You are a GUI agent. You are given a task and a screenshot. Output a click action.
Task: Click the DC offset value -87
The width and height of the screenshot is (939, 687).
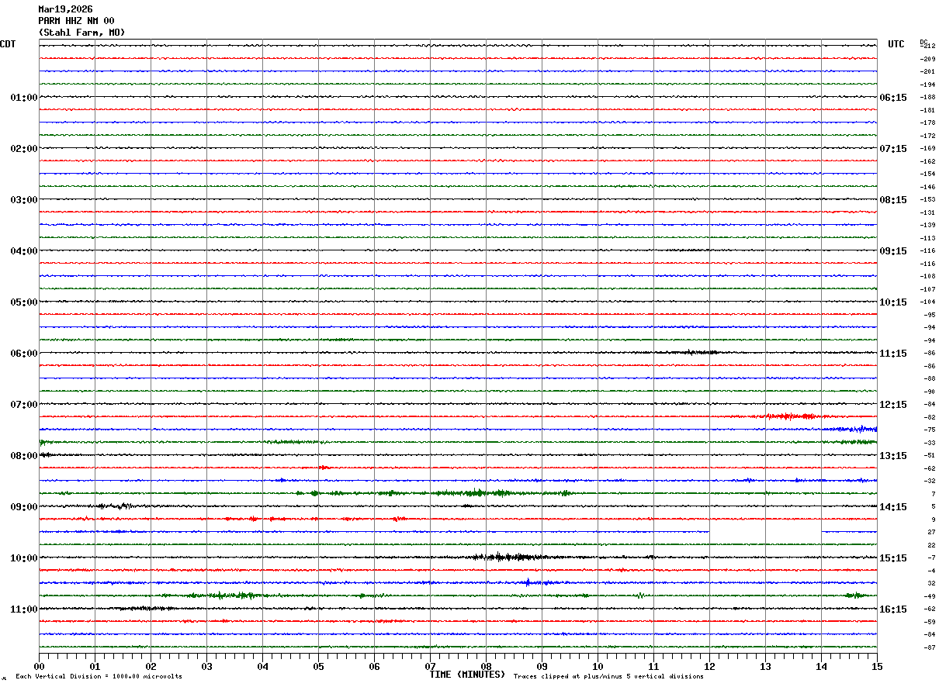pos(929,647)
